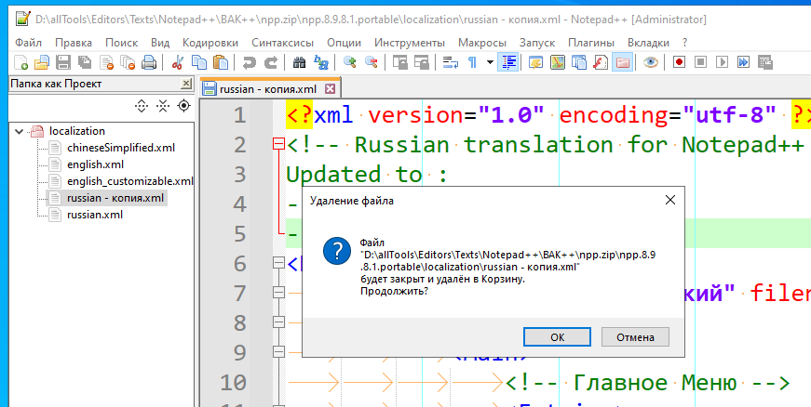Image resolution: width=811 pixels, height=407 pixels.
Task: Collapse the fold marker at line 7
Action: (x=278, y=293)
